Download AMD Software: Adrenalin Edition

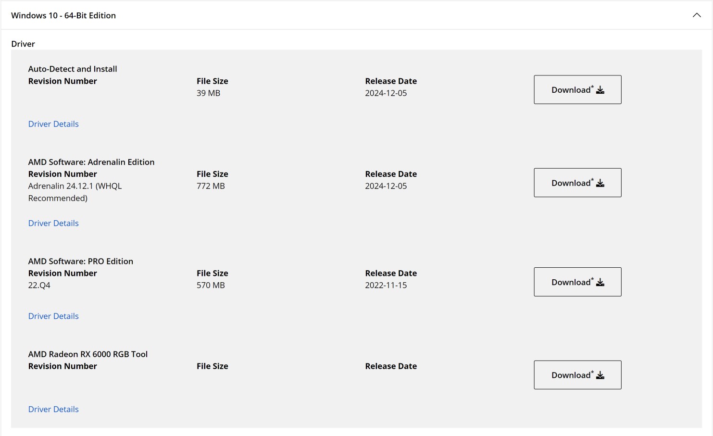[577, 183]
